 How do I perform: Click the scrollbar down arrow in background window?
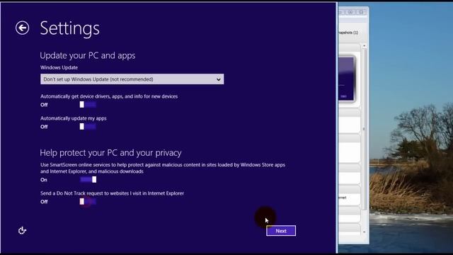[364, 232]
